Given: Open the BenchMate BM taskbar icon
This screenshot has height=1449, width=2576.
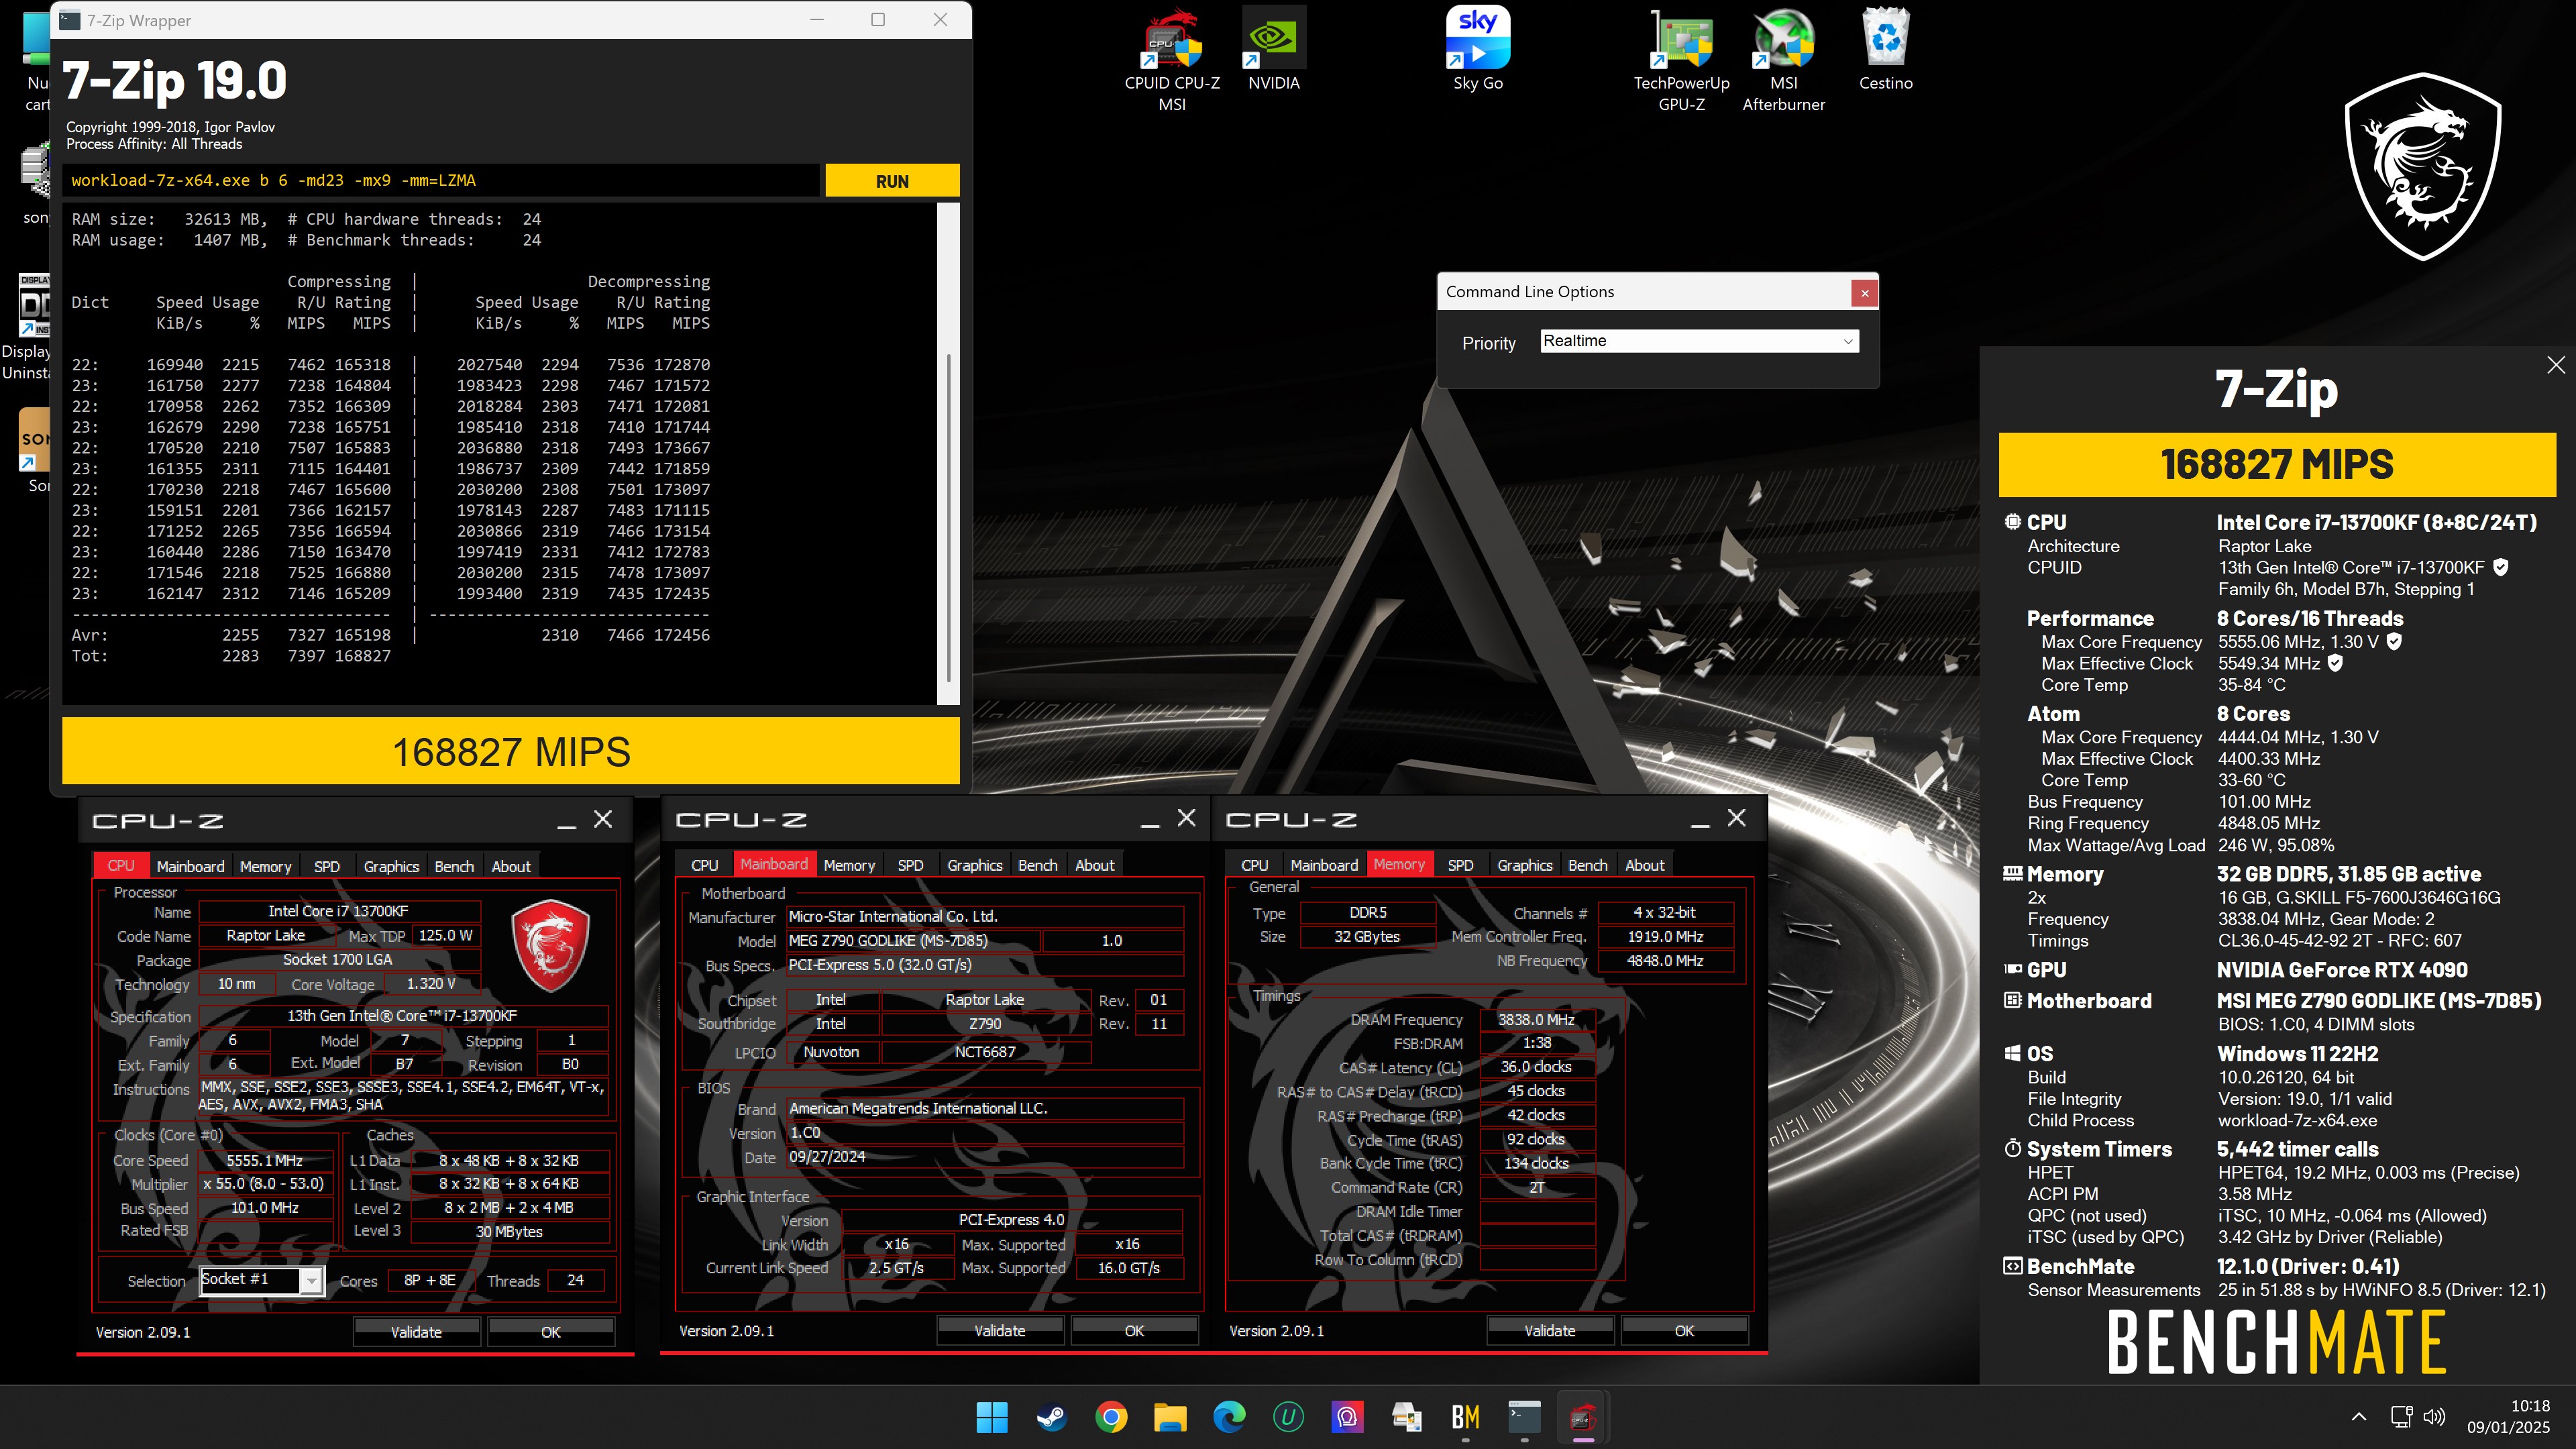Looking at the screenshot, I should pyautogui.click(x=1465, y=1417).
